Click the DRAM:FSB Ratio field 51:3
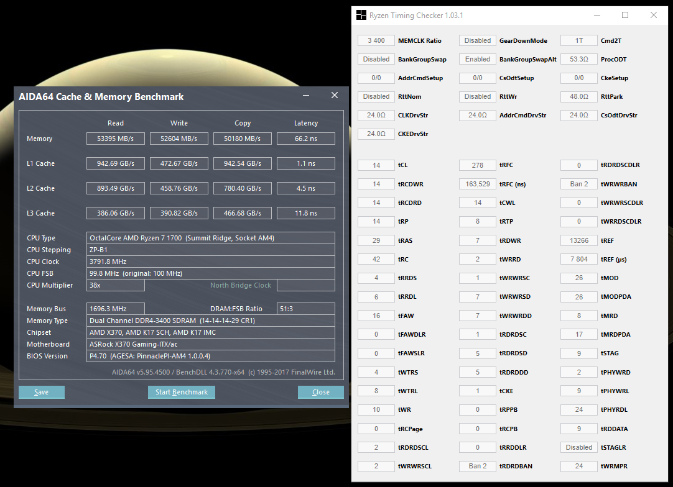The width and height of the screenshot is (673, 487). point(306,309)
